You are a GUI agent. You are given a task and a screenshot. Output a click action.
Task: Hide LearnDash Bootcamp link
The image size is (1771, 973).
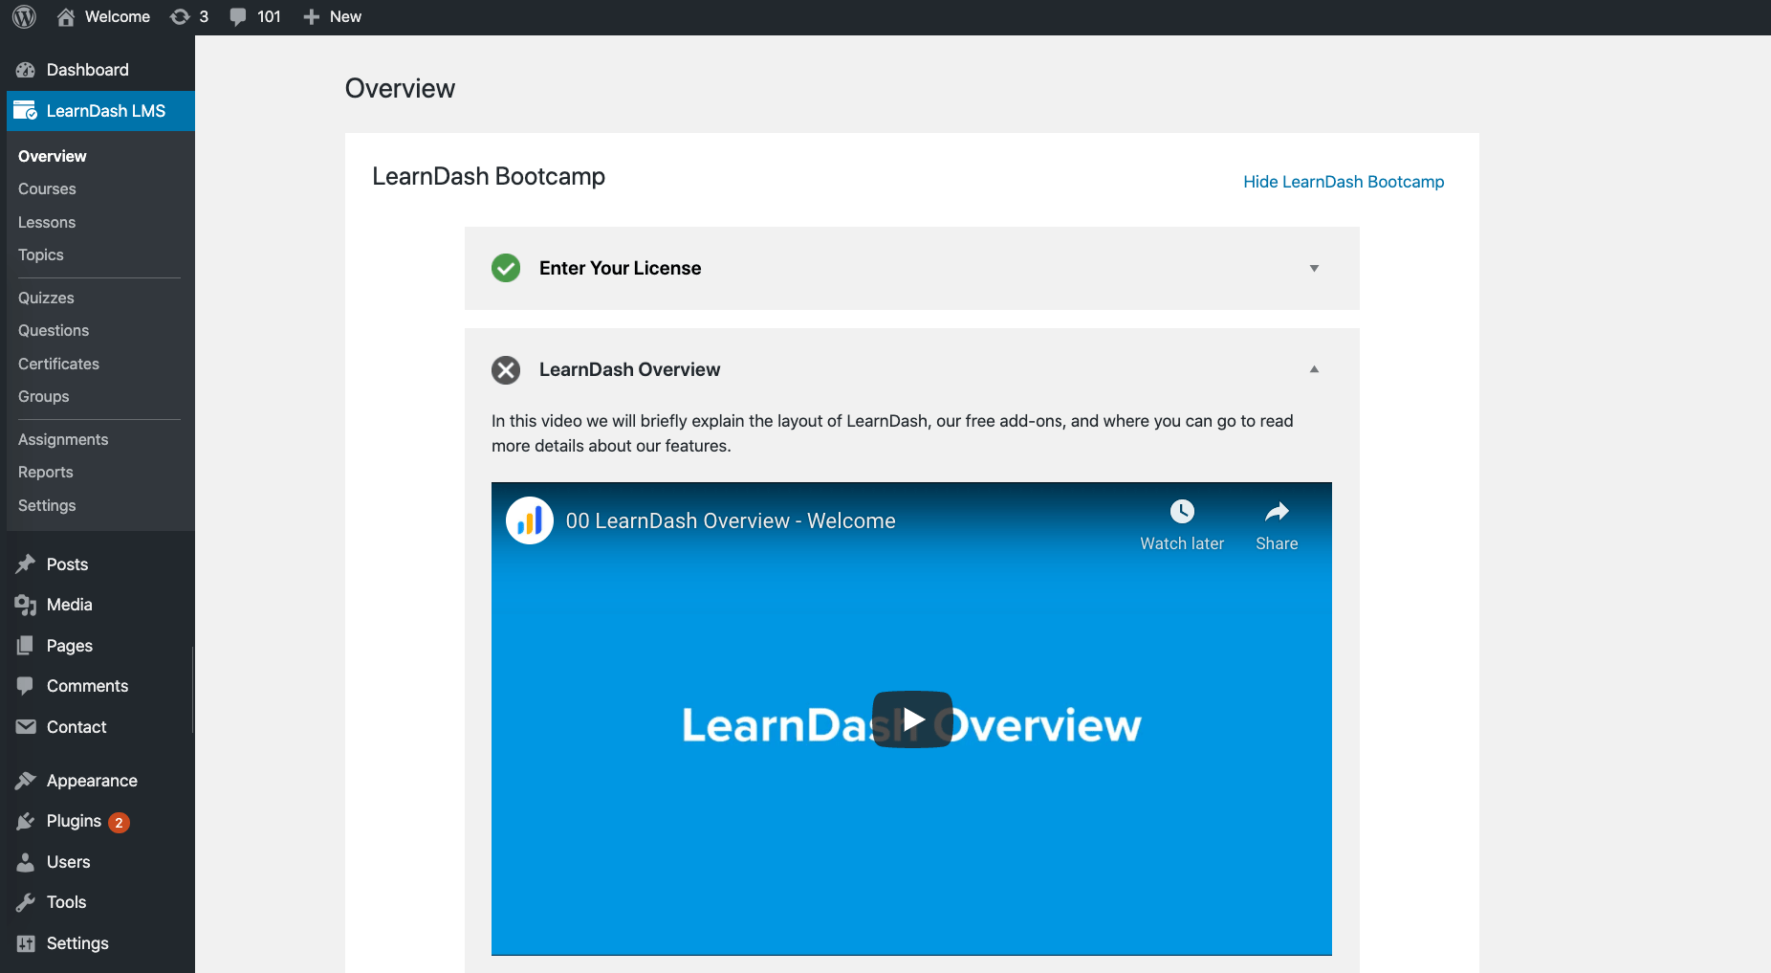pos(1344,182)
